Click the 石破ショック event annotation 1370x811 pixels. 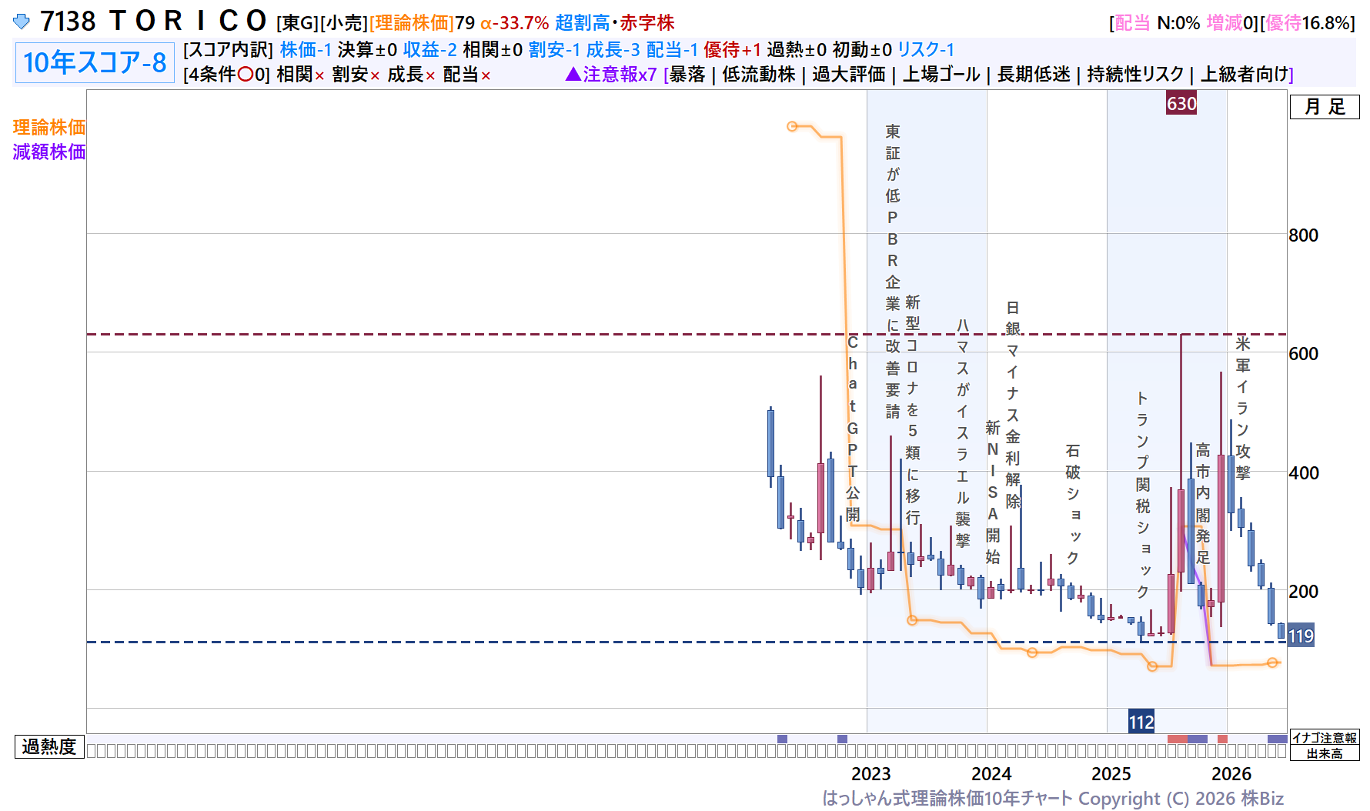pyautogui.click(x=1073, y=504)
